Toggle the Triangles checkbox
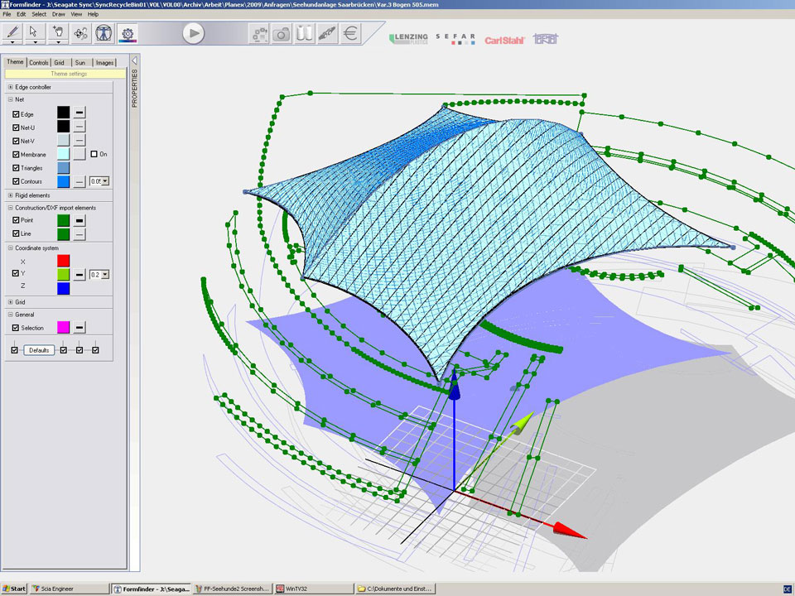Image resolution: width=795 pixels, height=596 pixels. [16, 168]
